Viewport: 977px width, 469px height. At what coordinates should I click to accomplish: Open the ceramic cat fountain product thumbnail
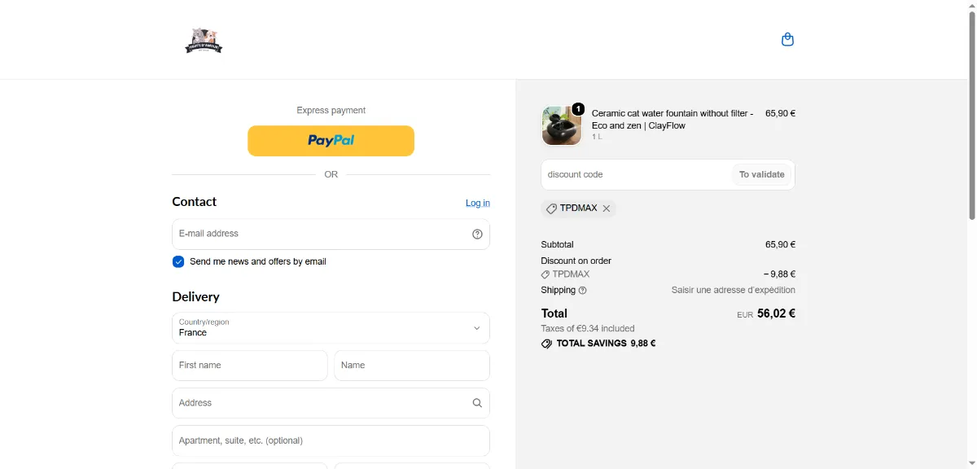coord(562,125)
